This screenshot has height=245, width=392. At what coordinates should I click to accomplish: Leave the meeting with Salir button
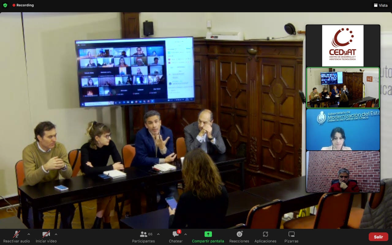pyautogui.click(x=378, y=237)
